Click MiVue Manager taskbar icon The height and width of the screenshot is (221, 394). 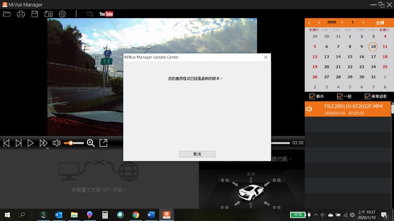pos(166,215)
